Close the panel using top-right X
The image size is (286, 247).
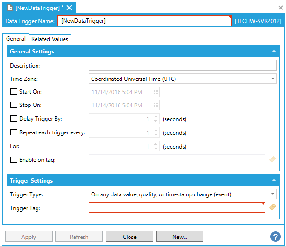280,8
